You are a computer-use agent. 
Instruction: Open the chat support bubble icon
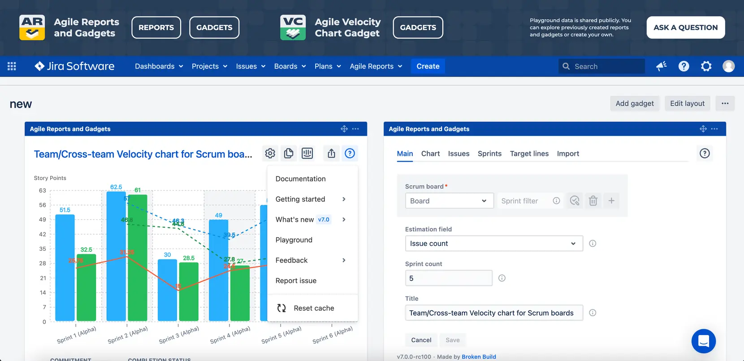pos(704,341)
